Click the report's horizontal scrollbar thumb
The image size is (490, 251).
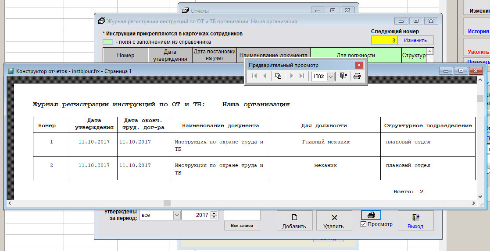(167, 203)
